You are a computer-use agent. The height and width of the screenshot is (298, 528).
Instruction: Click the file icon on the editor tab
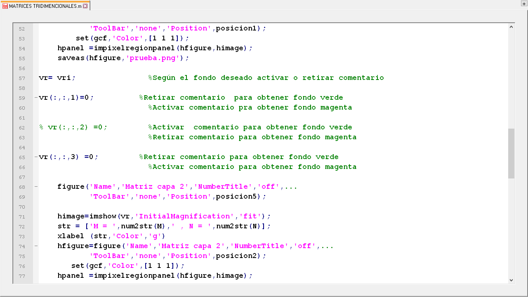[5, 6]
